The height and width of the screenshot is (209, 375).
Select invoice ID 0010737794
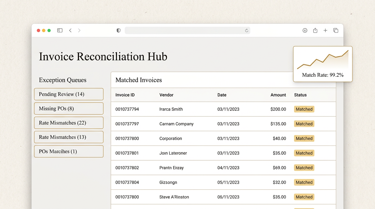127,109
